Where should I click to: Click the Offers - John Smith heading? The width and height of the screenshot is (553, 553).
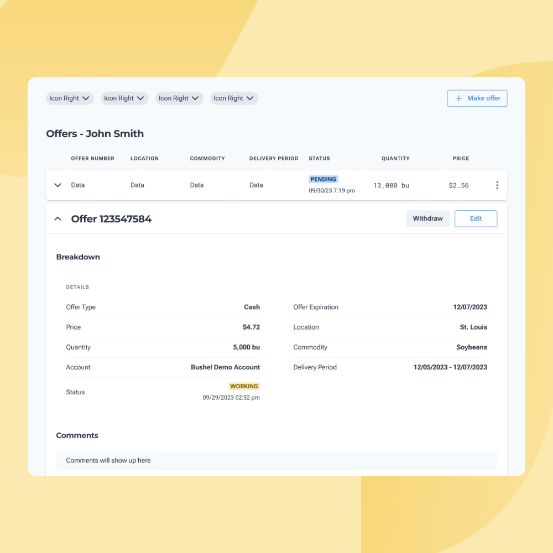(x=95, y=134)
